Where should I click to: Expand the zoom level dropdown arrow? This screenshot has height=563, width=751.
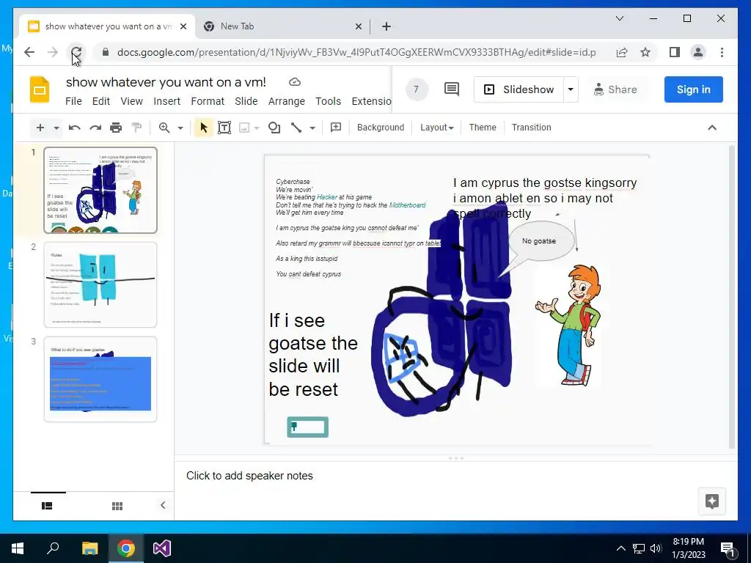point(180,128)
